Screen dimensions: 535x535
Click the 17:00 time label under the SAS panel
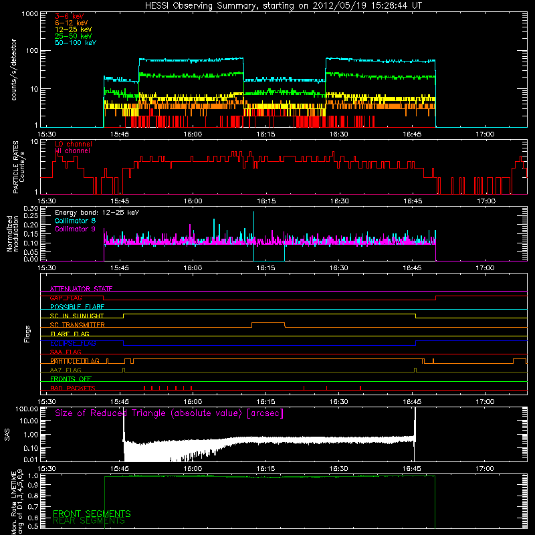click(x=485, y=469)
